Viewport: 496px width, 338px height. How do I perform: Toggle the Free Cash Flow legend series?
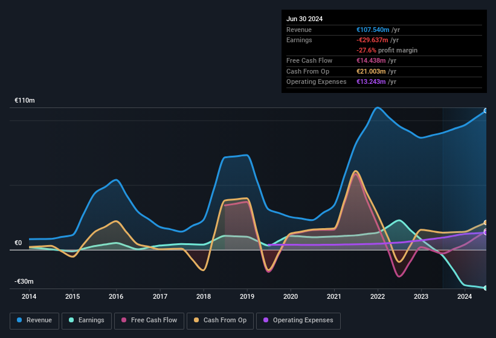(149, 320)
